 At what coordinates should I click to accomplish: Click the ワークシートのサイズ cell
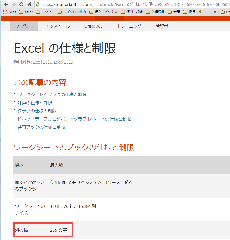tap(30, 209)
